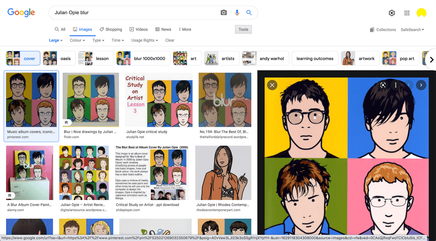Open the Google apps grid
This screenshot has height=241, width=436.
[407, 13]
